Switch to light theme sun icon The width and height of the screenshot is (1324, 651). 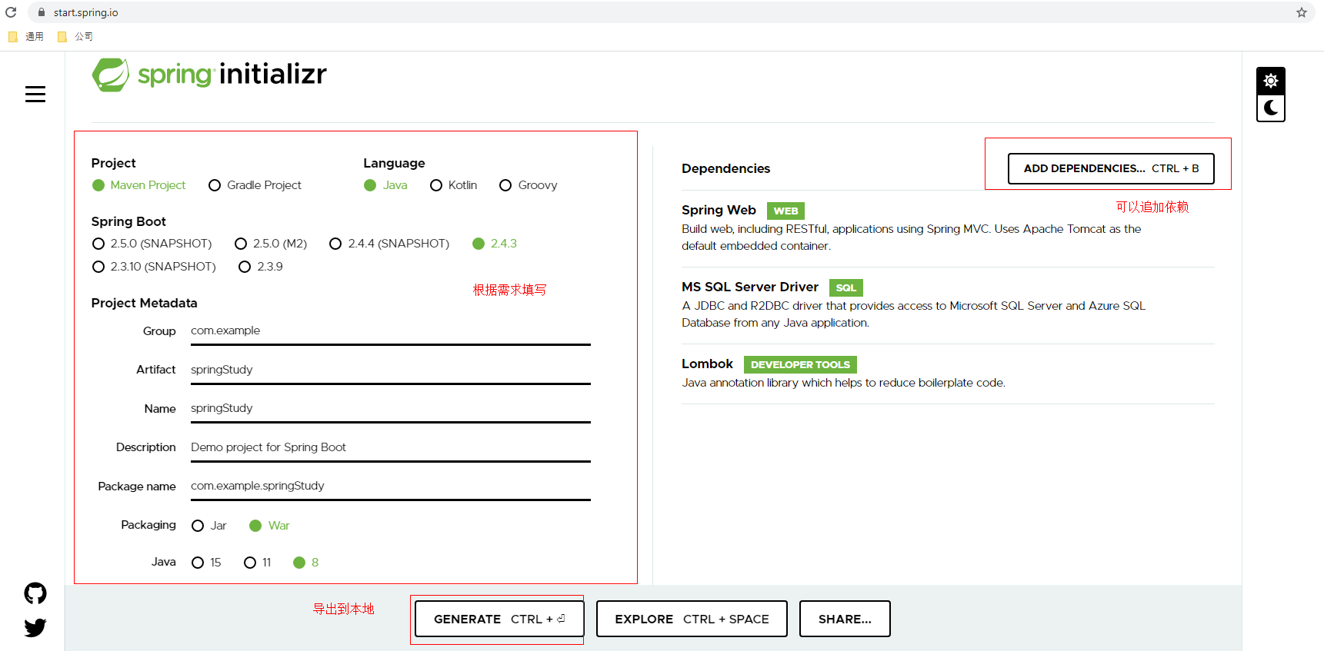pyautogui.click(x=1271, y=81)
